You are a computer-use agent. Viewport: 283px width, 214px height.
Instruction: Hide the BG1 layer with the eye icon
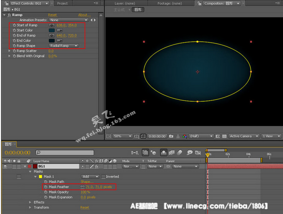[x=5, y=166]
